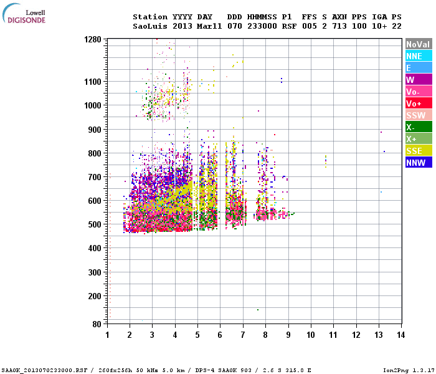Click the IGA value 10+
The height and width of the screenshot is (374, 436).
(x=379, y=26)
